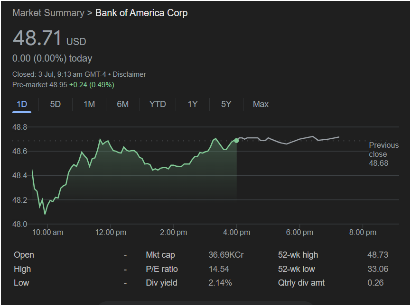Click the 48.71 current price

pos(37,38)
